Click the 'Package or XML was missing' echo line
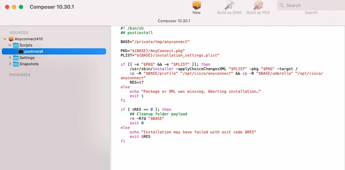 (x=195, y=91)
